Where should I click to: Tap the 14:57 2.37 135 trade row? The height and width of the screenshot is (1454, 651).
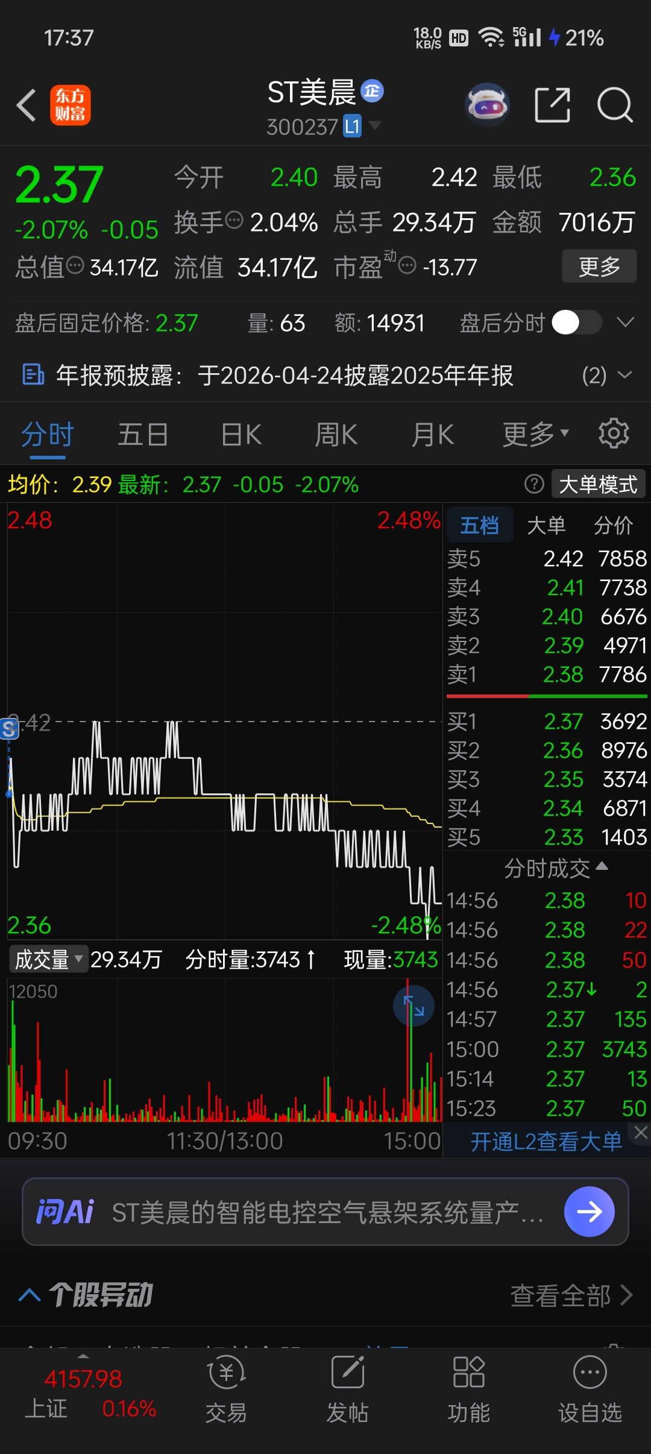click(x=547, y=1019)
